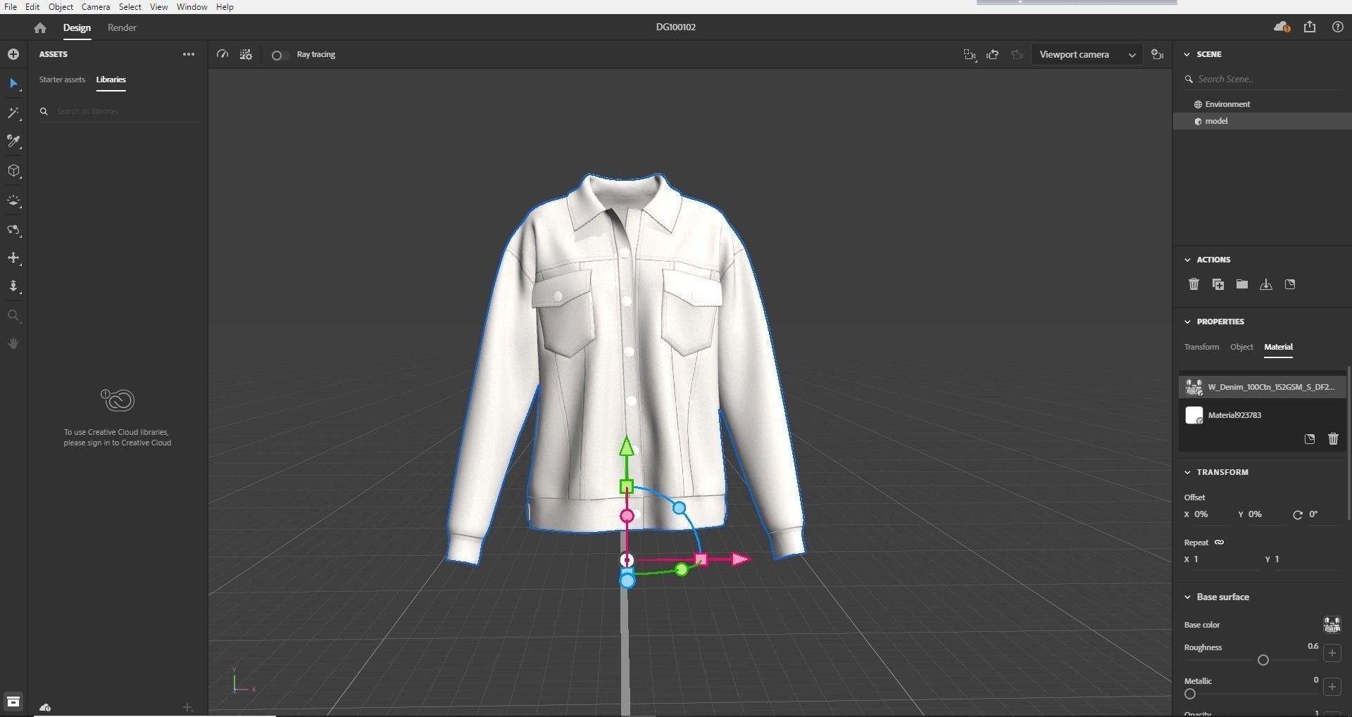Add texture to Metallic property
This screenshot has width=1352, height=717.
coord(1332,687)
